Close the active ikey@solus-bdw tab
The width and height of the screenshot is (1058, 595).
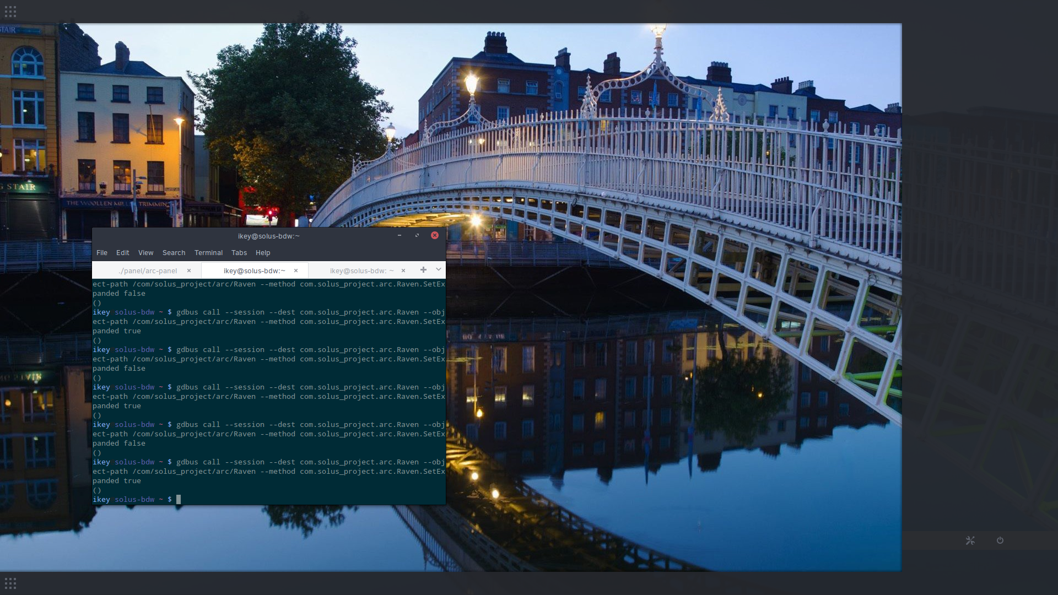[296, 271]
